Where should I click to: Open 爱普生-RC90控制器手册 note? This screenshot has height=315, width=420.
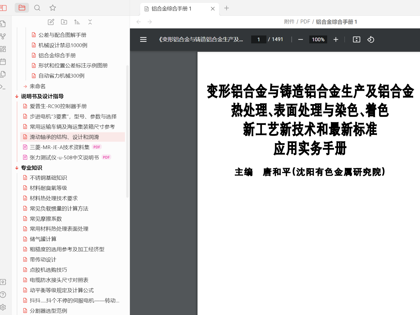click(x=58, y=106)
